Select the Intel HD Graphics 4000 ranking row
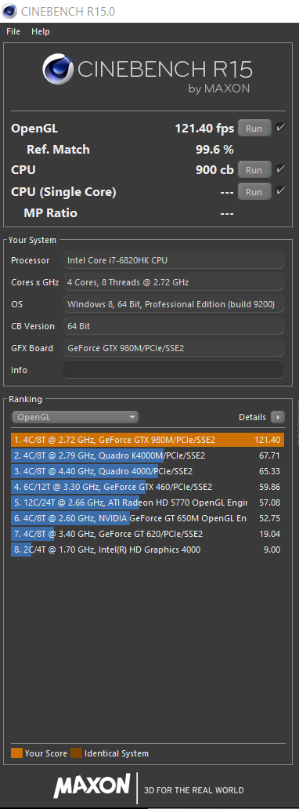The image size is (299, 809). (147, 550)
